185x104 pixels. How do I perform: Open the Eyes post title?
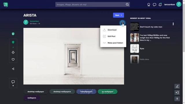(142, 49)
